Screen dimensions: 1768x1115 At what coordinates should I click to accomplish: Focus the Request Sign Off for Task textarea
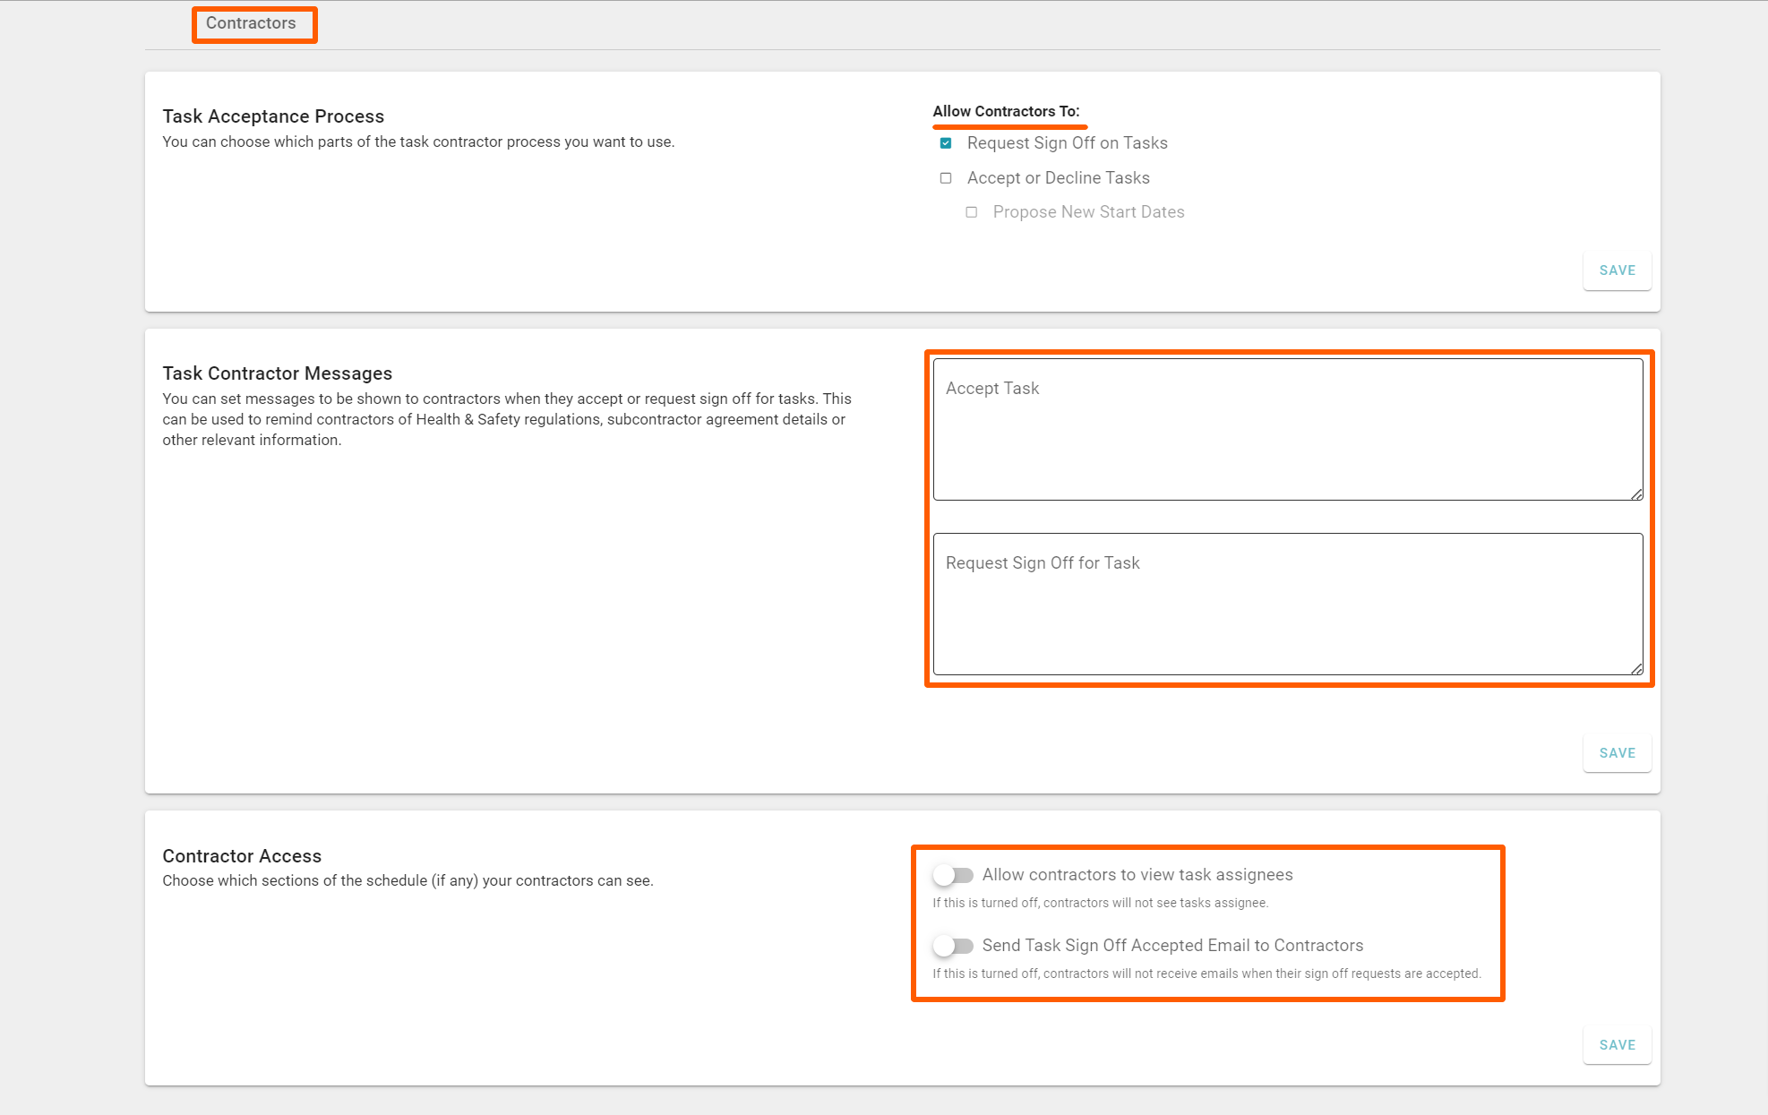pos(1287,605)
